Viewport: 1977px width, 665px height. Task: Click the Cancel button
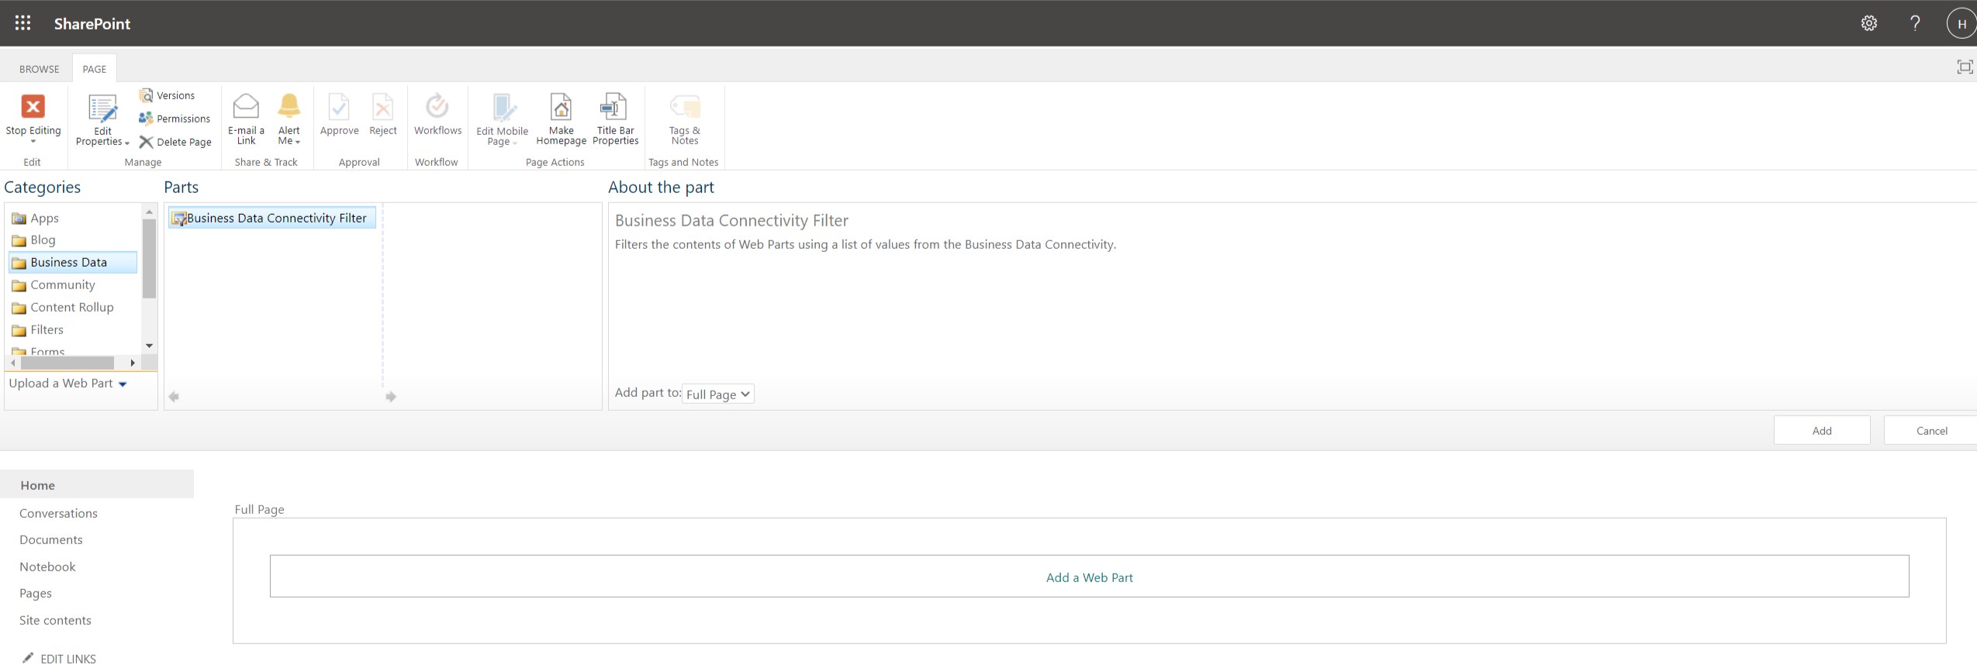click(1931, 430)
